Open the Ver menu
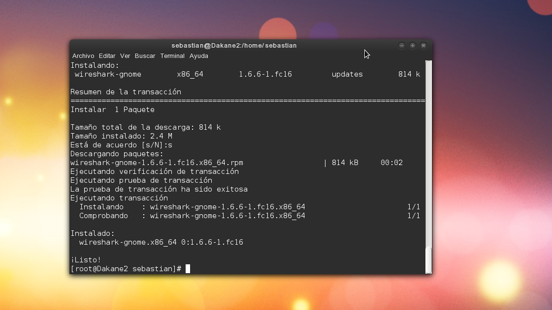The width and height of the screenshot is (552, 310). (125, 56)
